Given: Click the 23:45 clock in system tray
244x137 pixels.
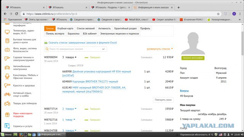Looking at the screenshot, I should 237,134.
